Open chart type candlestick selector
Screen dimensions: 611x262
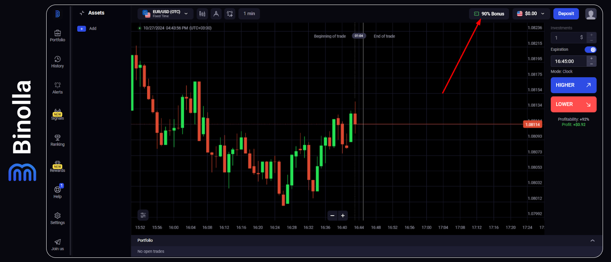coord(202,14)
